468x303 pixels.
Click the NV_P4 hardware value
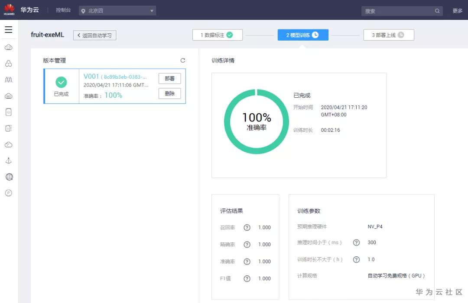coord(375,226)
